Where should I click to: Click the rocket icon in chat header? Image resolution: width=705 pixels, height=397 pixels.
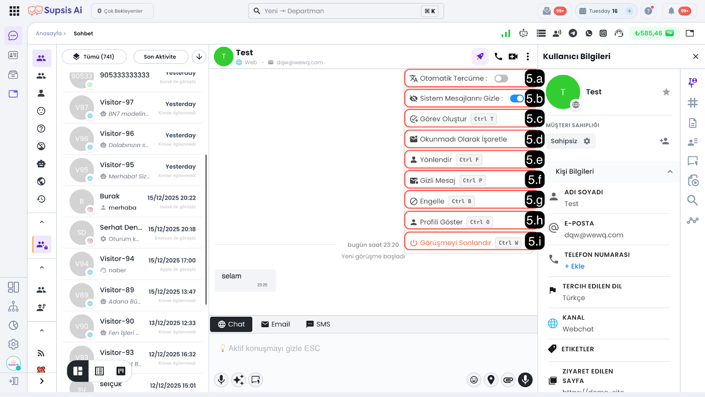click(480, 56)
